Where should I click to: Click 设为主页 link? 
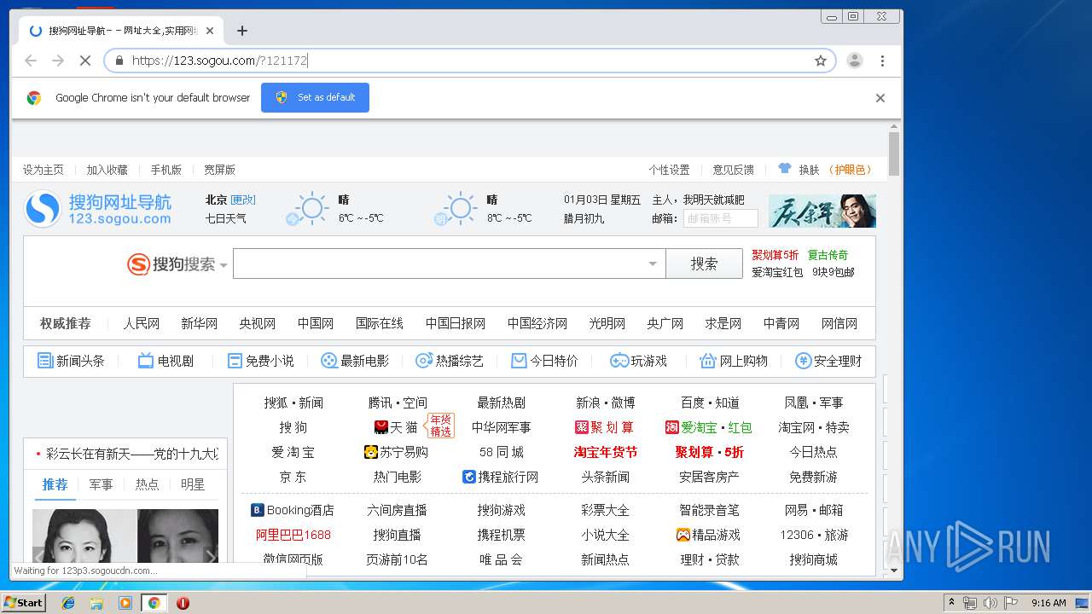pos(44,170)
